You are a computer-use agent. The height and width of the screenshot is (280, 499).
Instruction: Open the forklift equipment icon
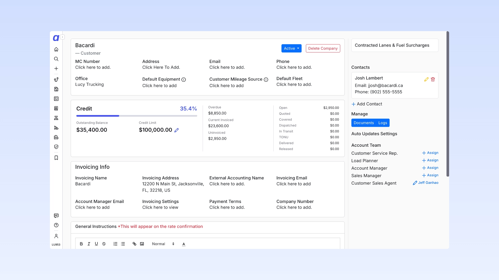(x=56, y=128)
